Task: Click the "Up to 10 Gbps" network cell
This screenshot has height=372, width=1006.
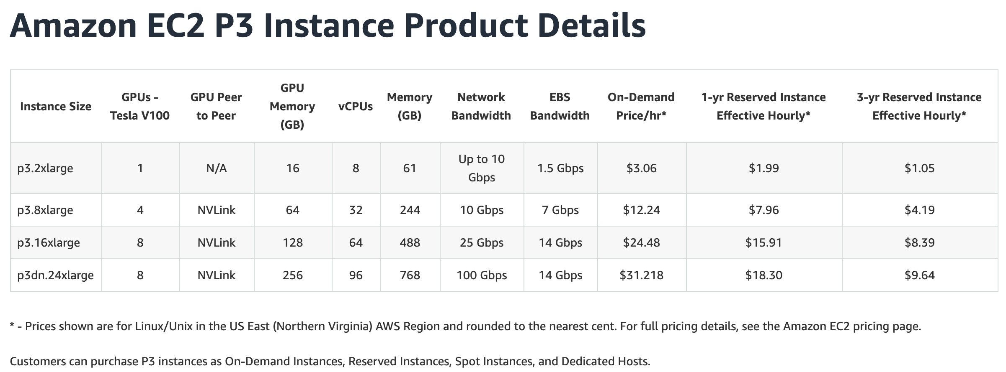Action: click(x=482, y=168)
